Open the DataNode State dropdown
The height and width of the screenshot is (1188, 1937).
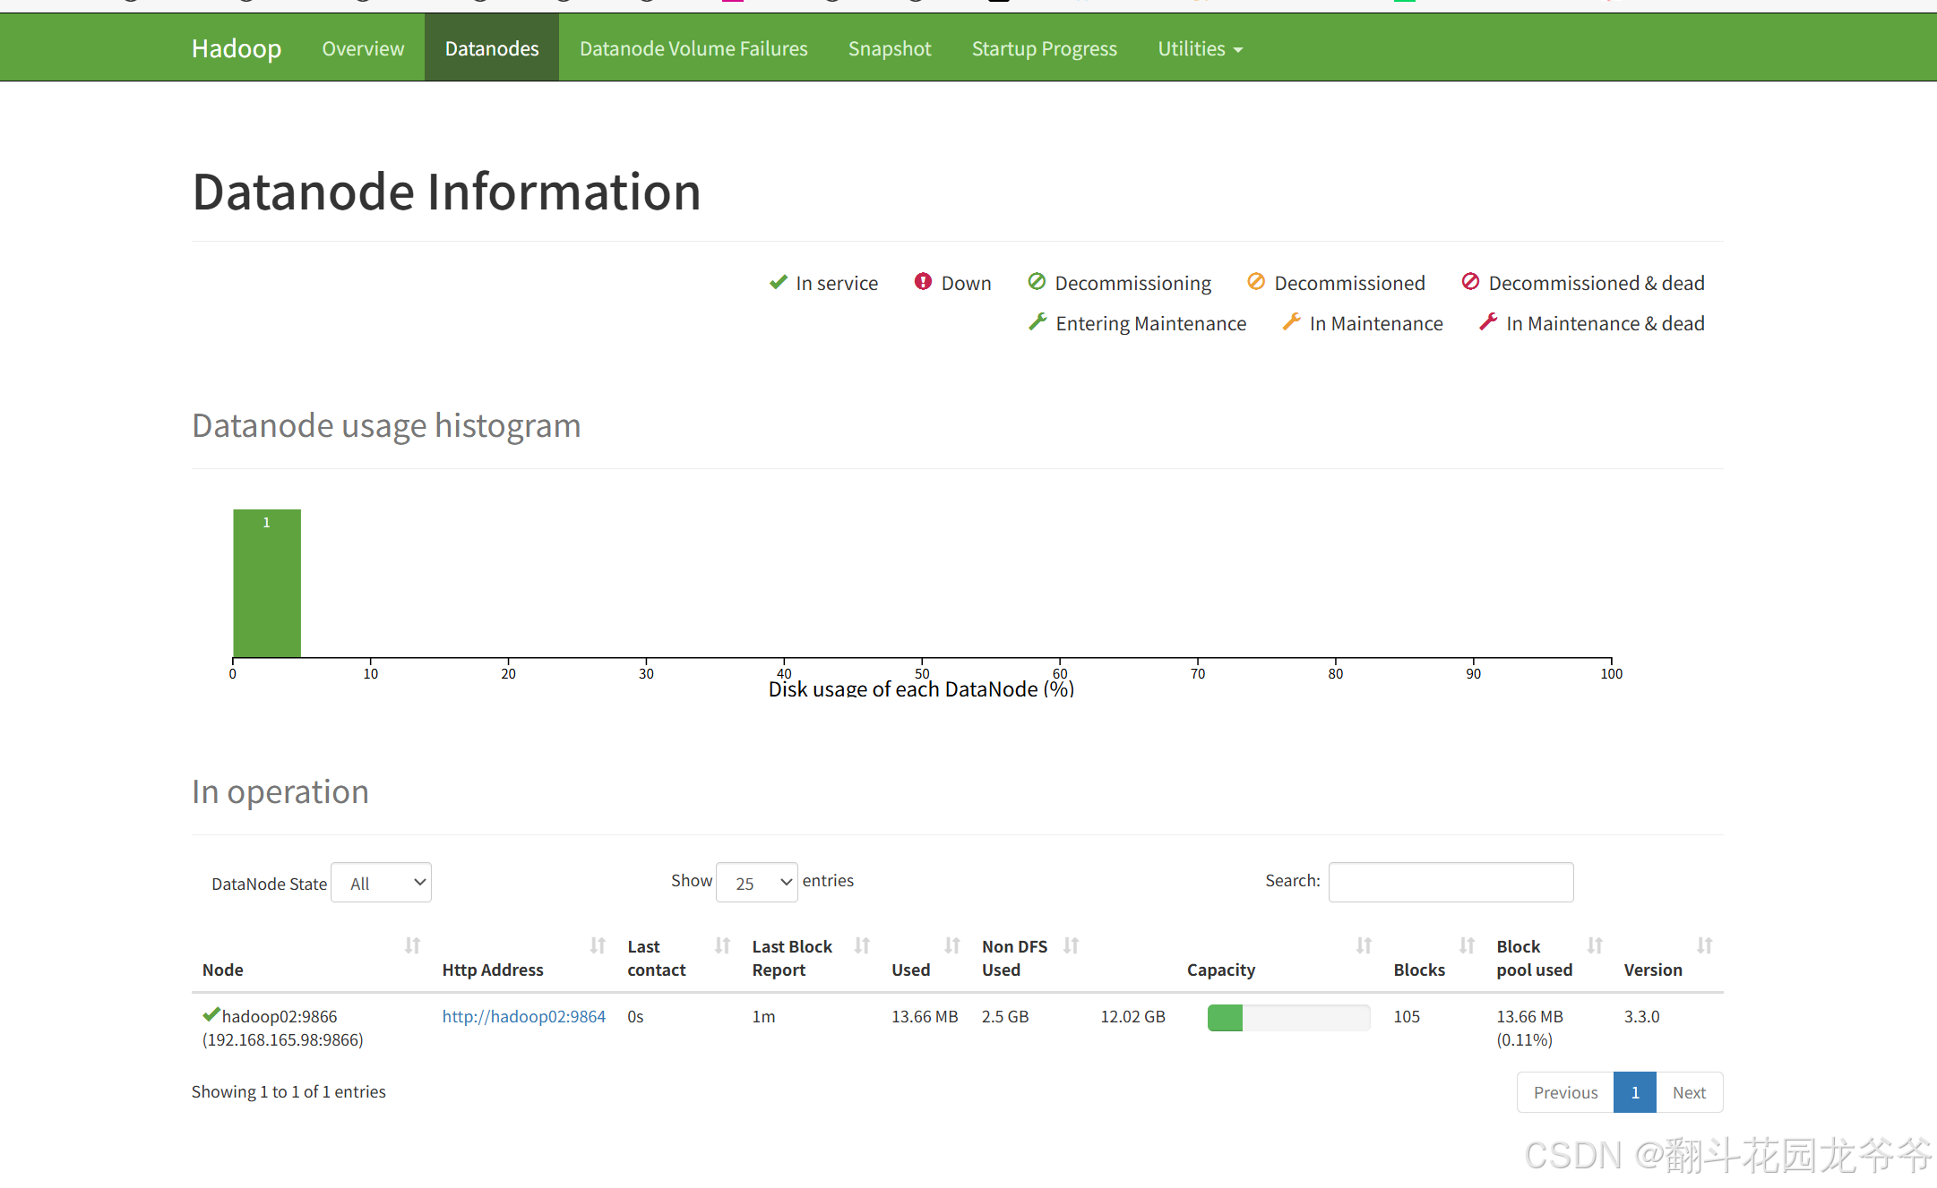[x=382, y=883]
